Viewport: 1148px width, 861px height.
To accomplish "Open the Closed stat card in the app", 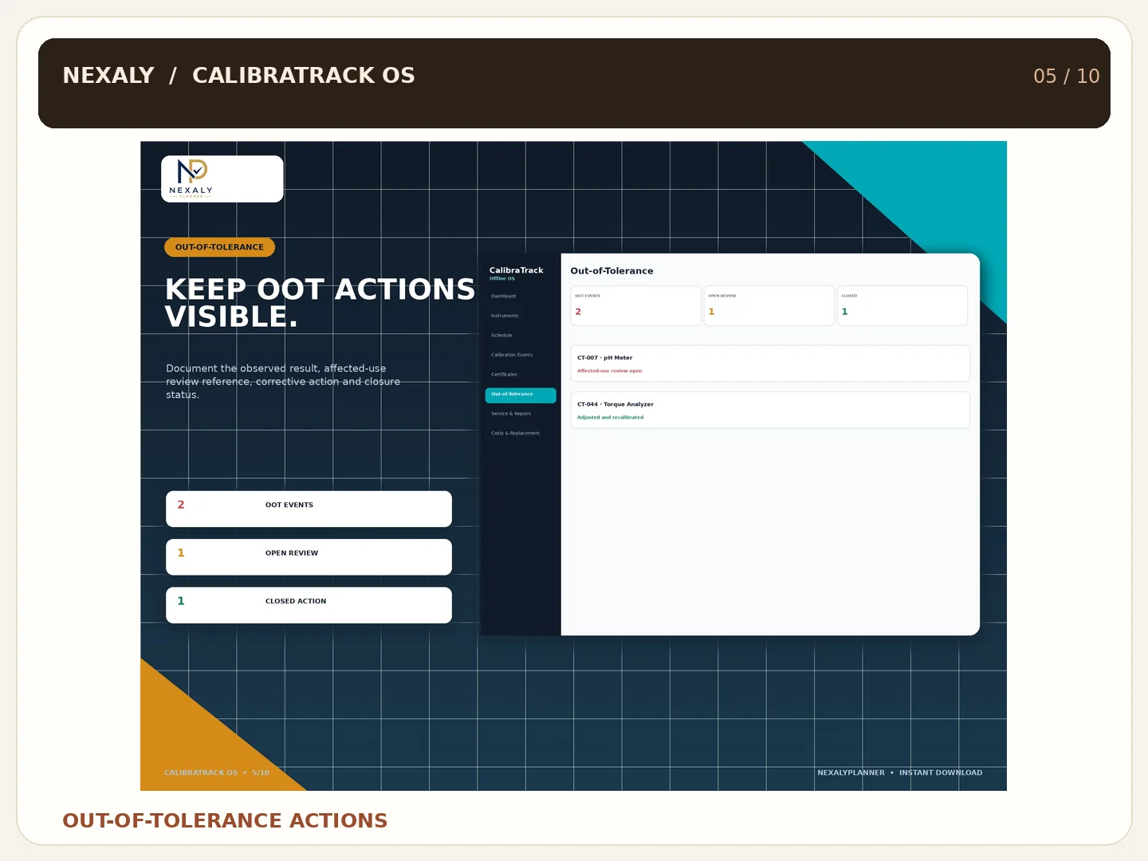I will (902, 306).
